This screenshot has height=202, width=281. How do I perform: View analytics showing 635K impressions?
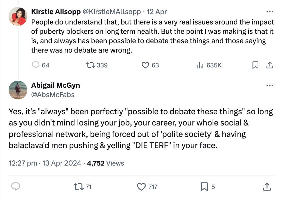[x=200, y=65]
